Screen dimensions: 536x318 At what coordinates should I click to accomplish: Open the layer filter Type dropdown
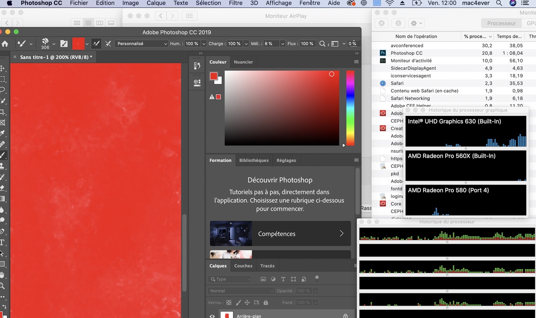[230, 279]
